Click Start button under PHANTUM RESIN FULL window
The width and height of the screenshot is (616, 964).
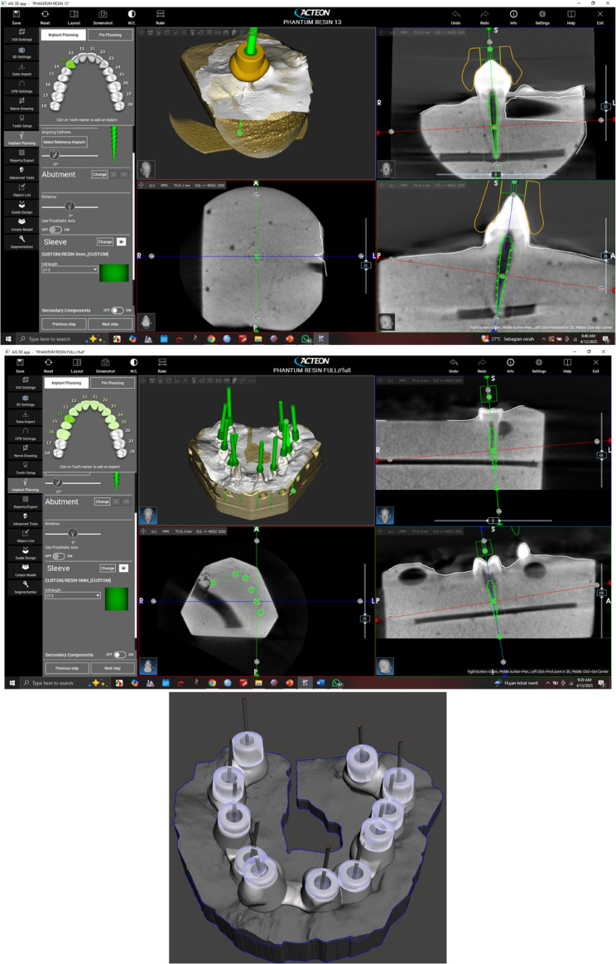click(x=12, y=683)
